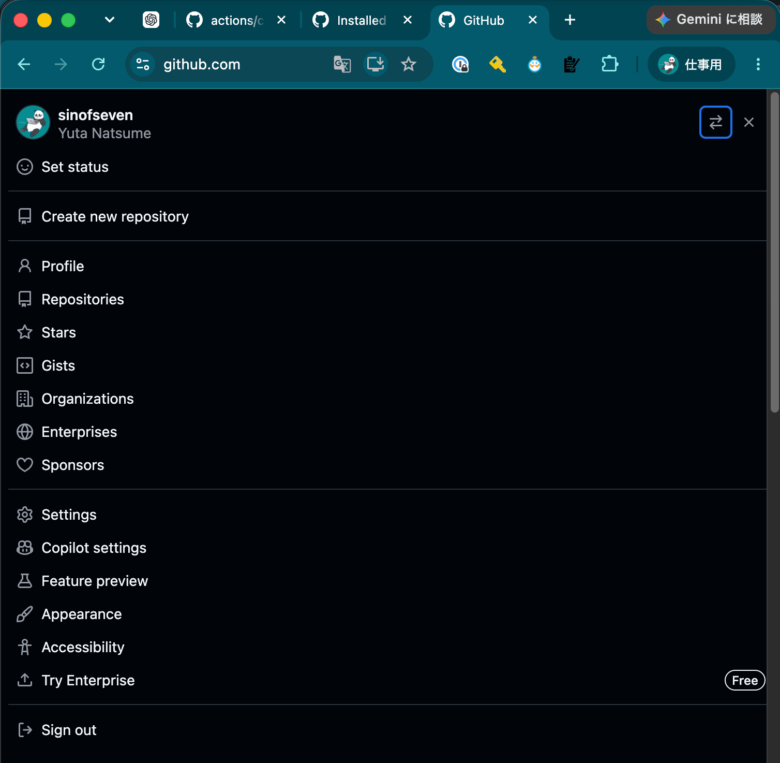Click the Set status smiley icon
The image size is (780, 763).
pyautogui.click(x=25, y=167)
